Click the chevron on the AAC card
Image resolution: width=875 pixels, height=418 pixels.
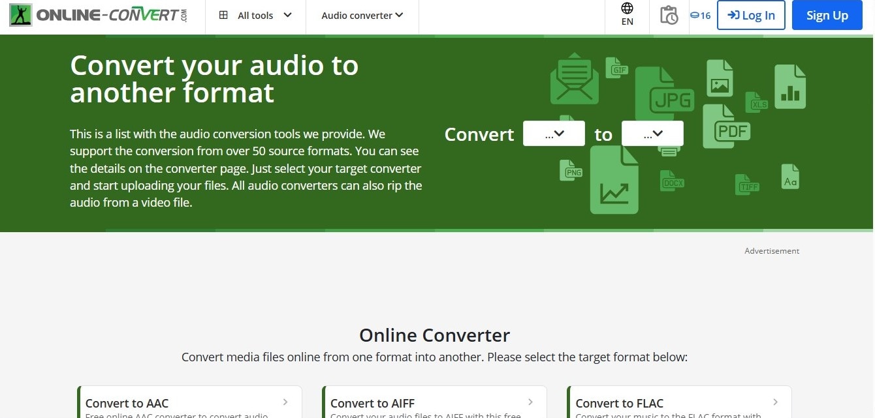coord(285,402)
